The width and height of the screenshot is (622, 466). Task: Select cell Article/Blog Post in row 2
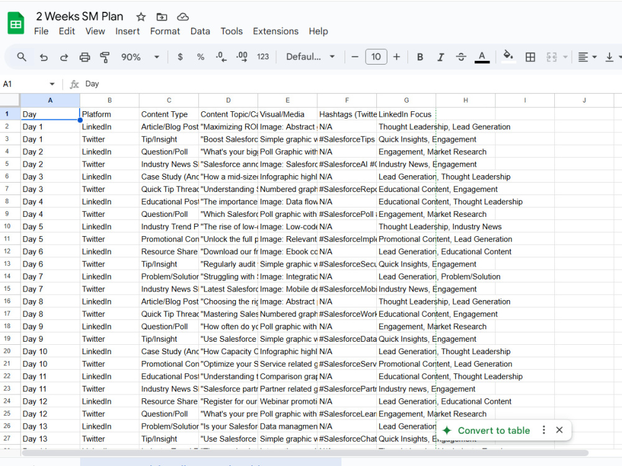[x=169, y=127]
